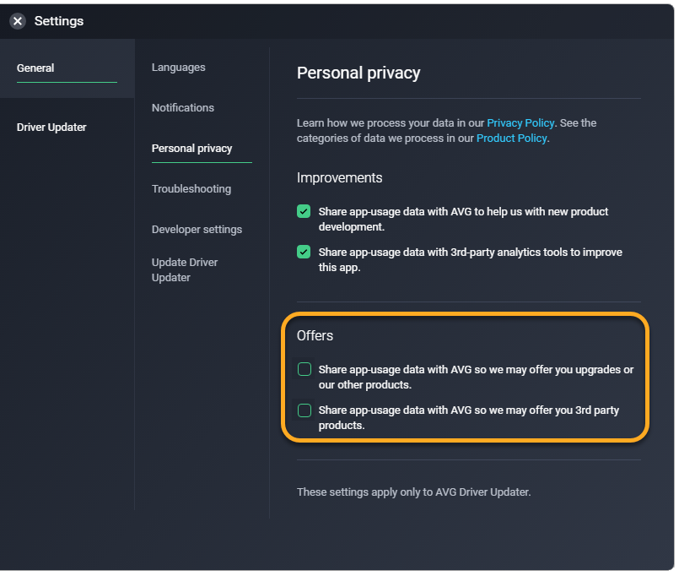679x576 pixels.
Task: Open the Notifications section
Action: click(x=182, y=108)
